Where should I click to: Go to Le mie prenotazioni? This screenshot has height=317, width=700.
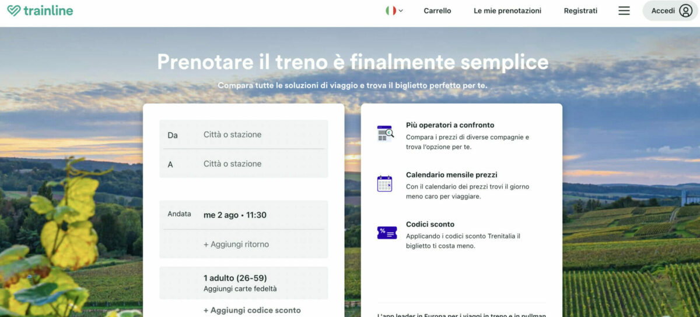tap(508, 10)
